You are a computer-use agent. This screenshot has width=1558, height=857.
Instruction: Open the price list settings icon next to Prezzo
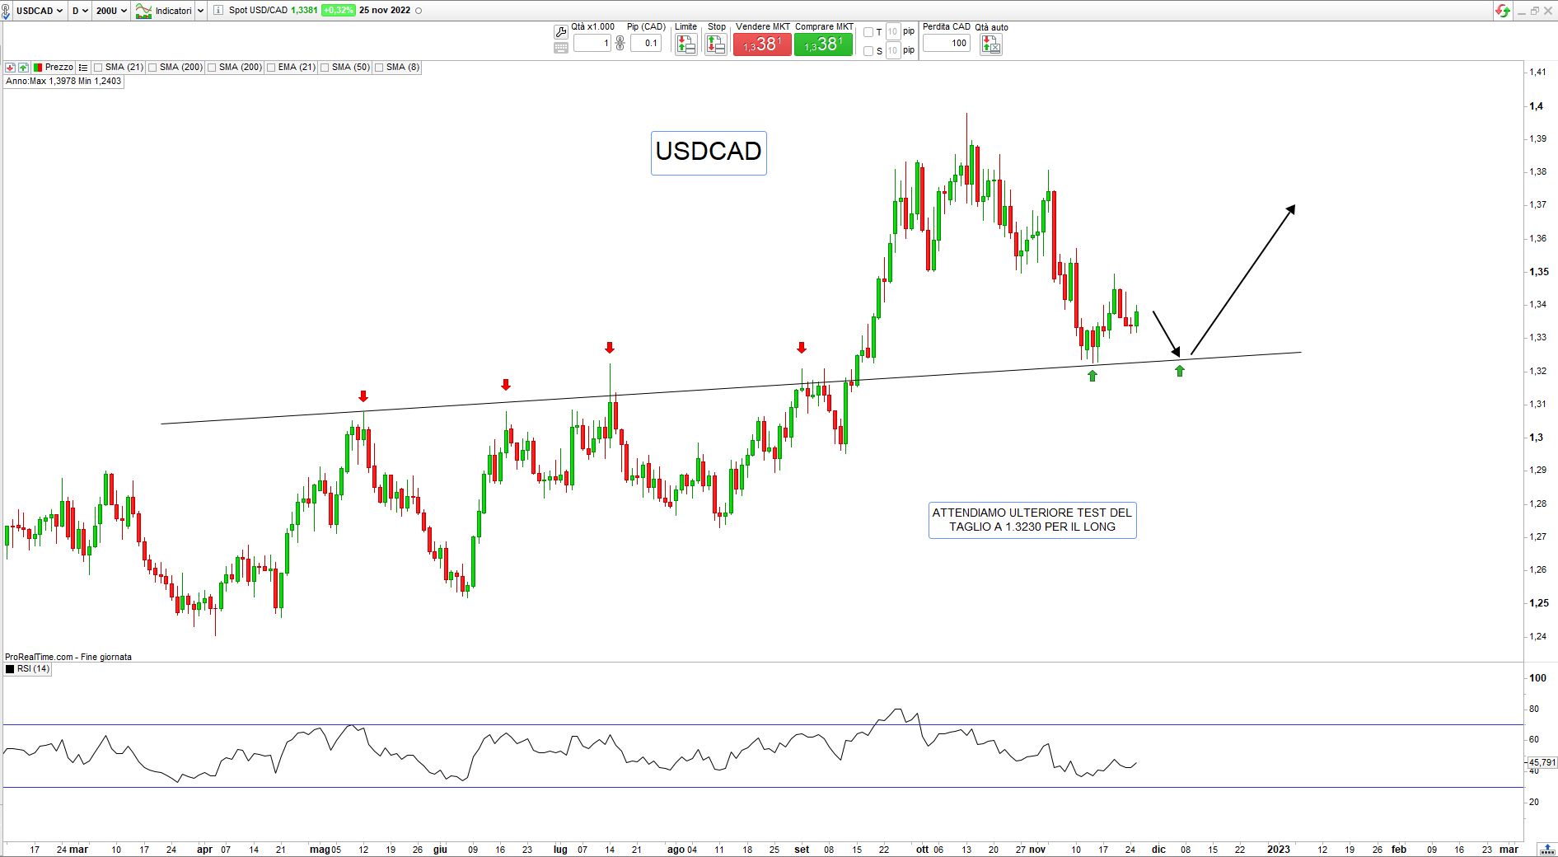pos(83,68)
